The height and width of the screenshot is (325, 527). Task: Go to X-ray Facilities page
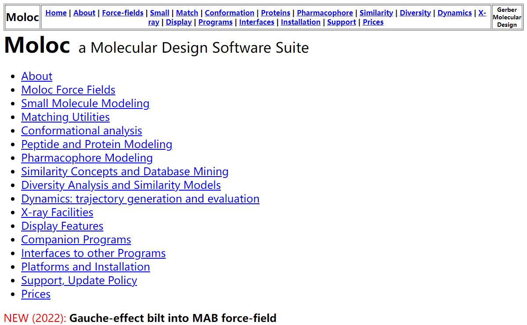click(57, 213)
